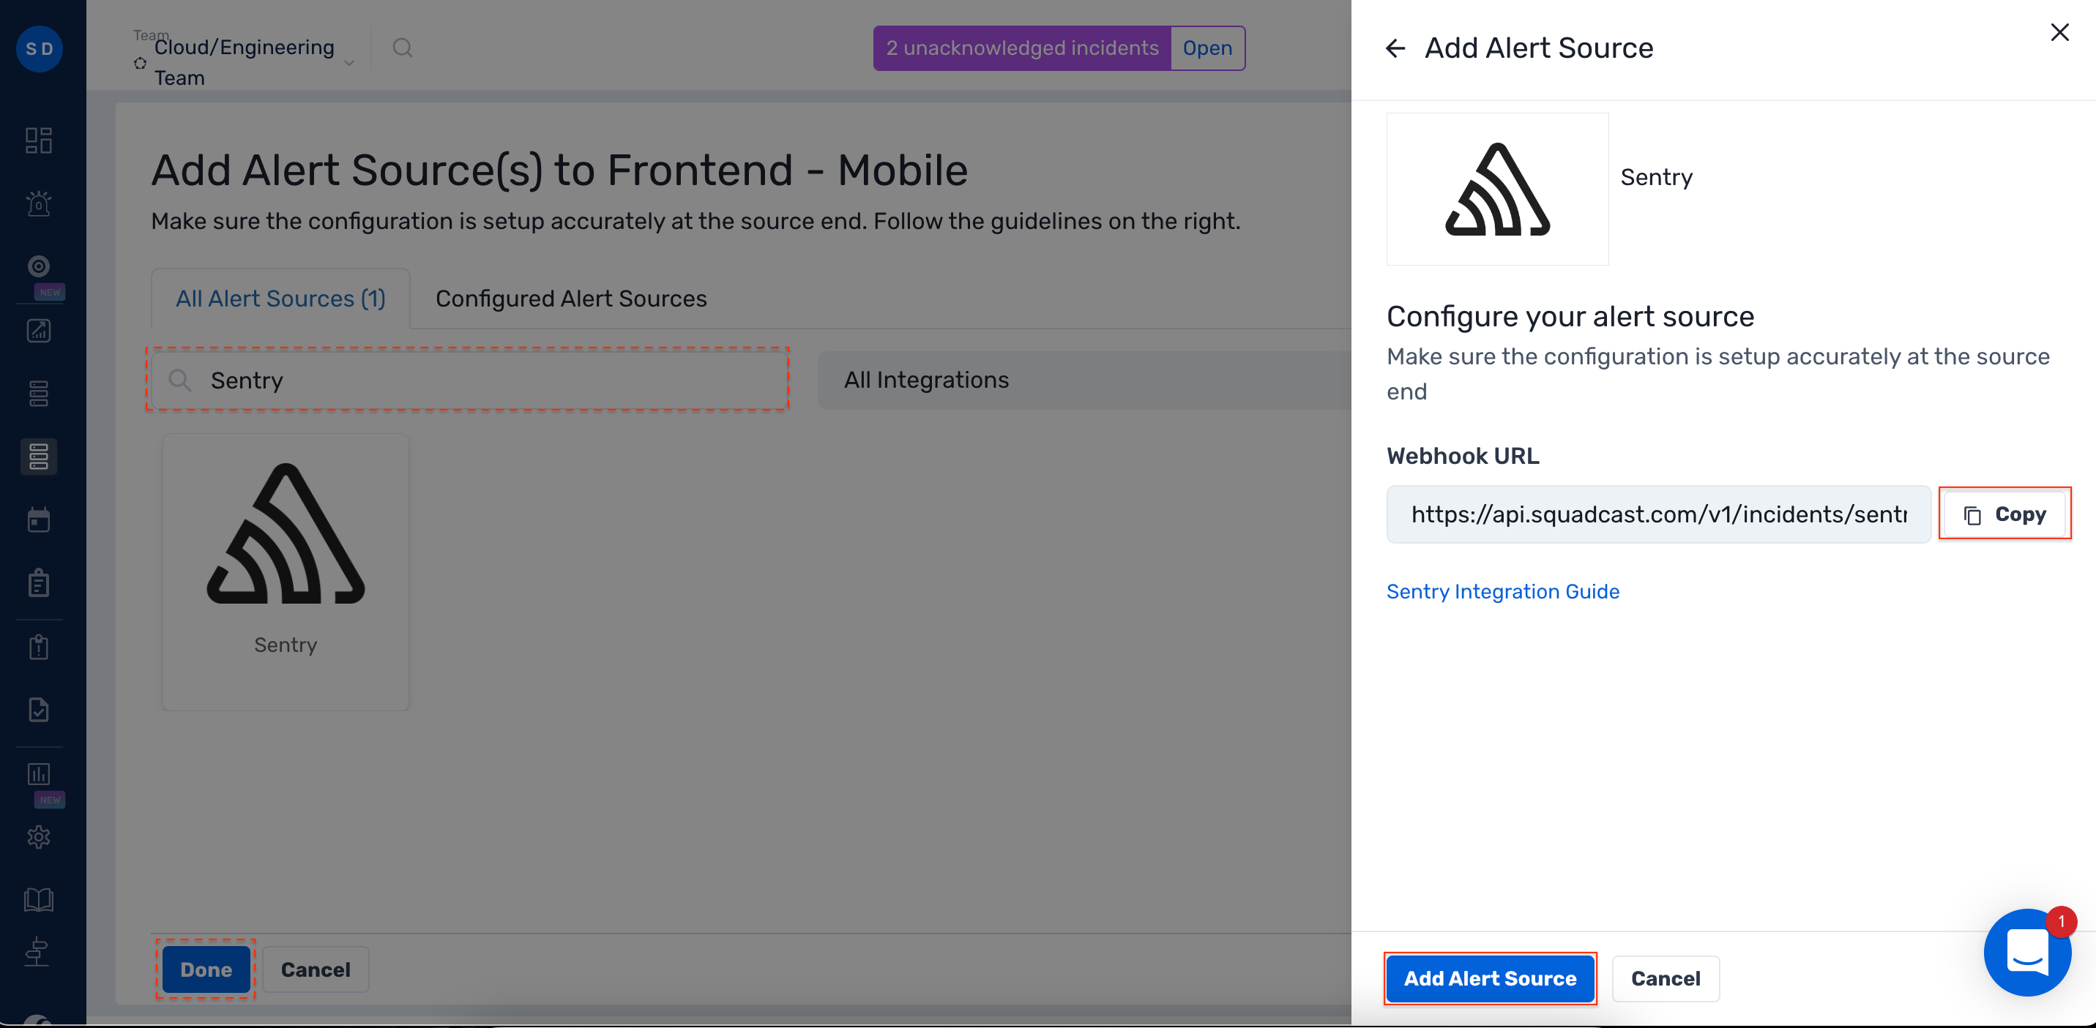Select the All Alert Sources (1) tab

(x=280, y=299)
